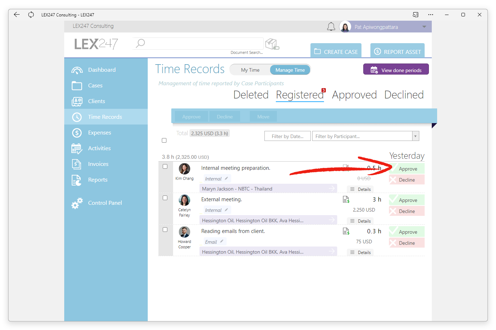Viewport: 496px width, 330px height.
Task: Click the refresh icon in title bar
Action: 31,15
